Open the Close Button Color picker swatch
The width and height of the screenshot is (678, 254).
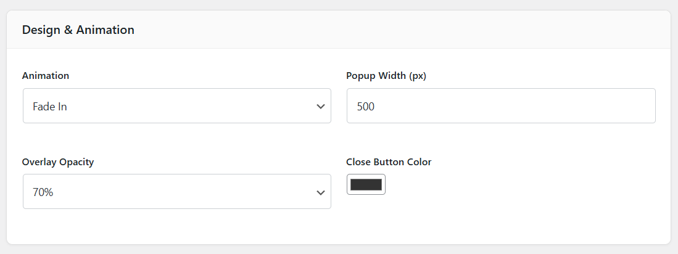tap(366, 184)
